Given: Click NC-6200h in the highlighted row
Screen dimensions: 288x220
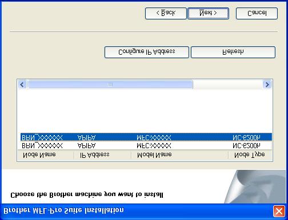Looking at the screenshot, I should pyautogui.click(x=246, y=137).
